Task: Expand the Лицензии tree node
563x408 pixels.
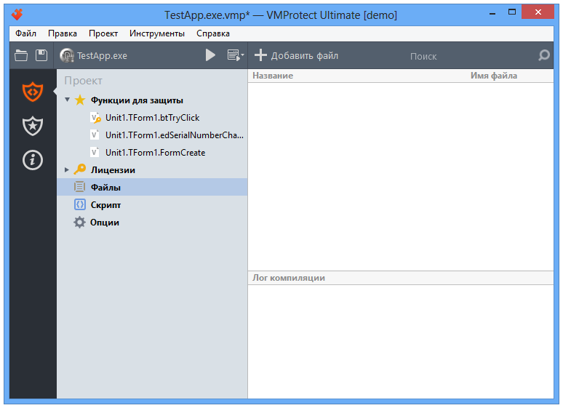Action: point(67,170)
